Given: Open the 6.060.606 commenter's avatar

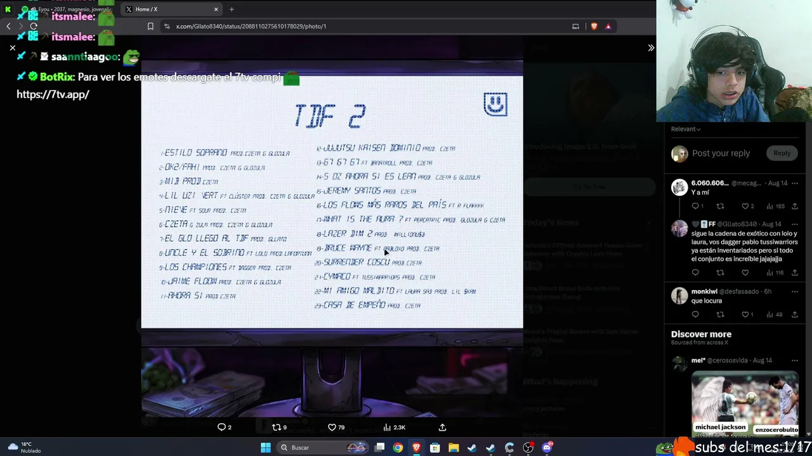Looking at the screenshot, I should (x=679, y=187).
